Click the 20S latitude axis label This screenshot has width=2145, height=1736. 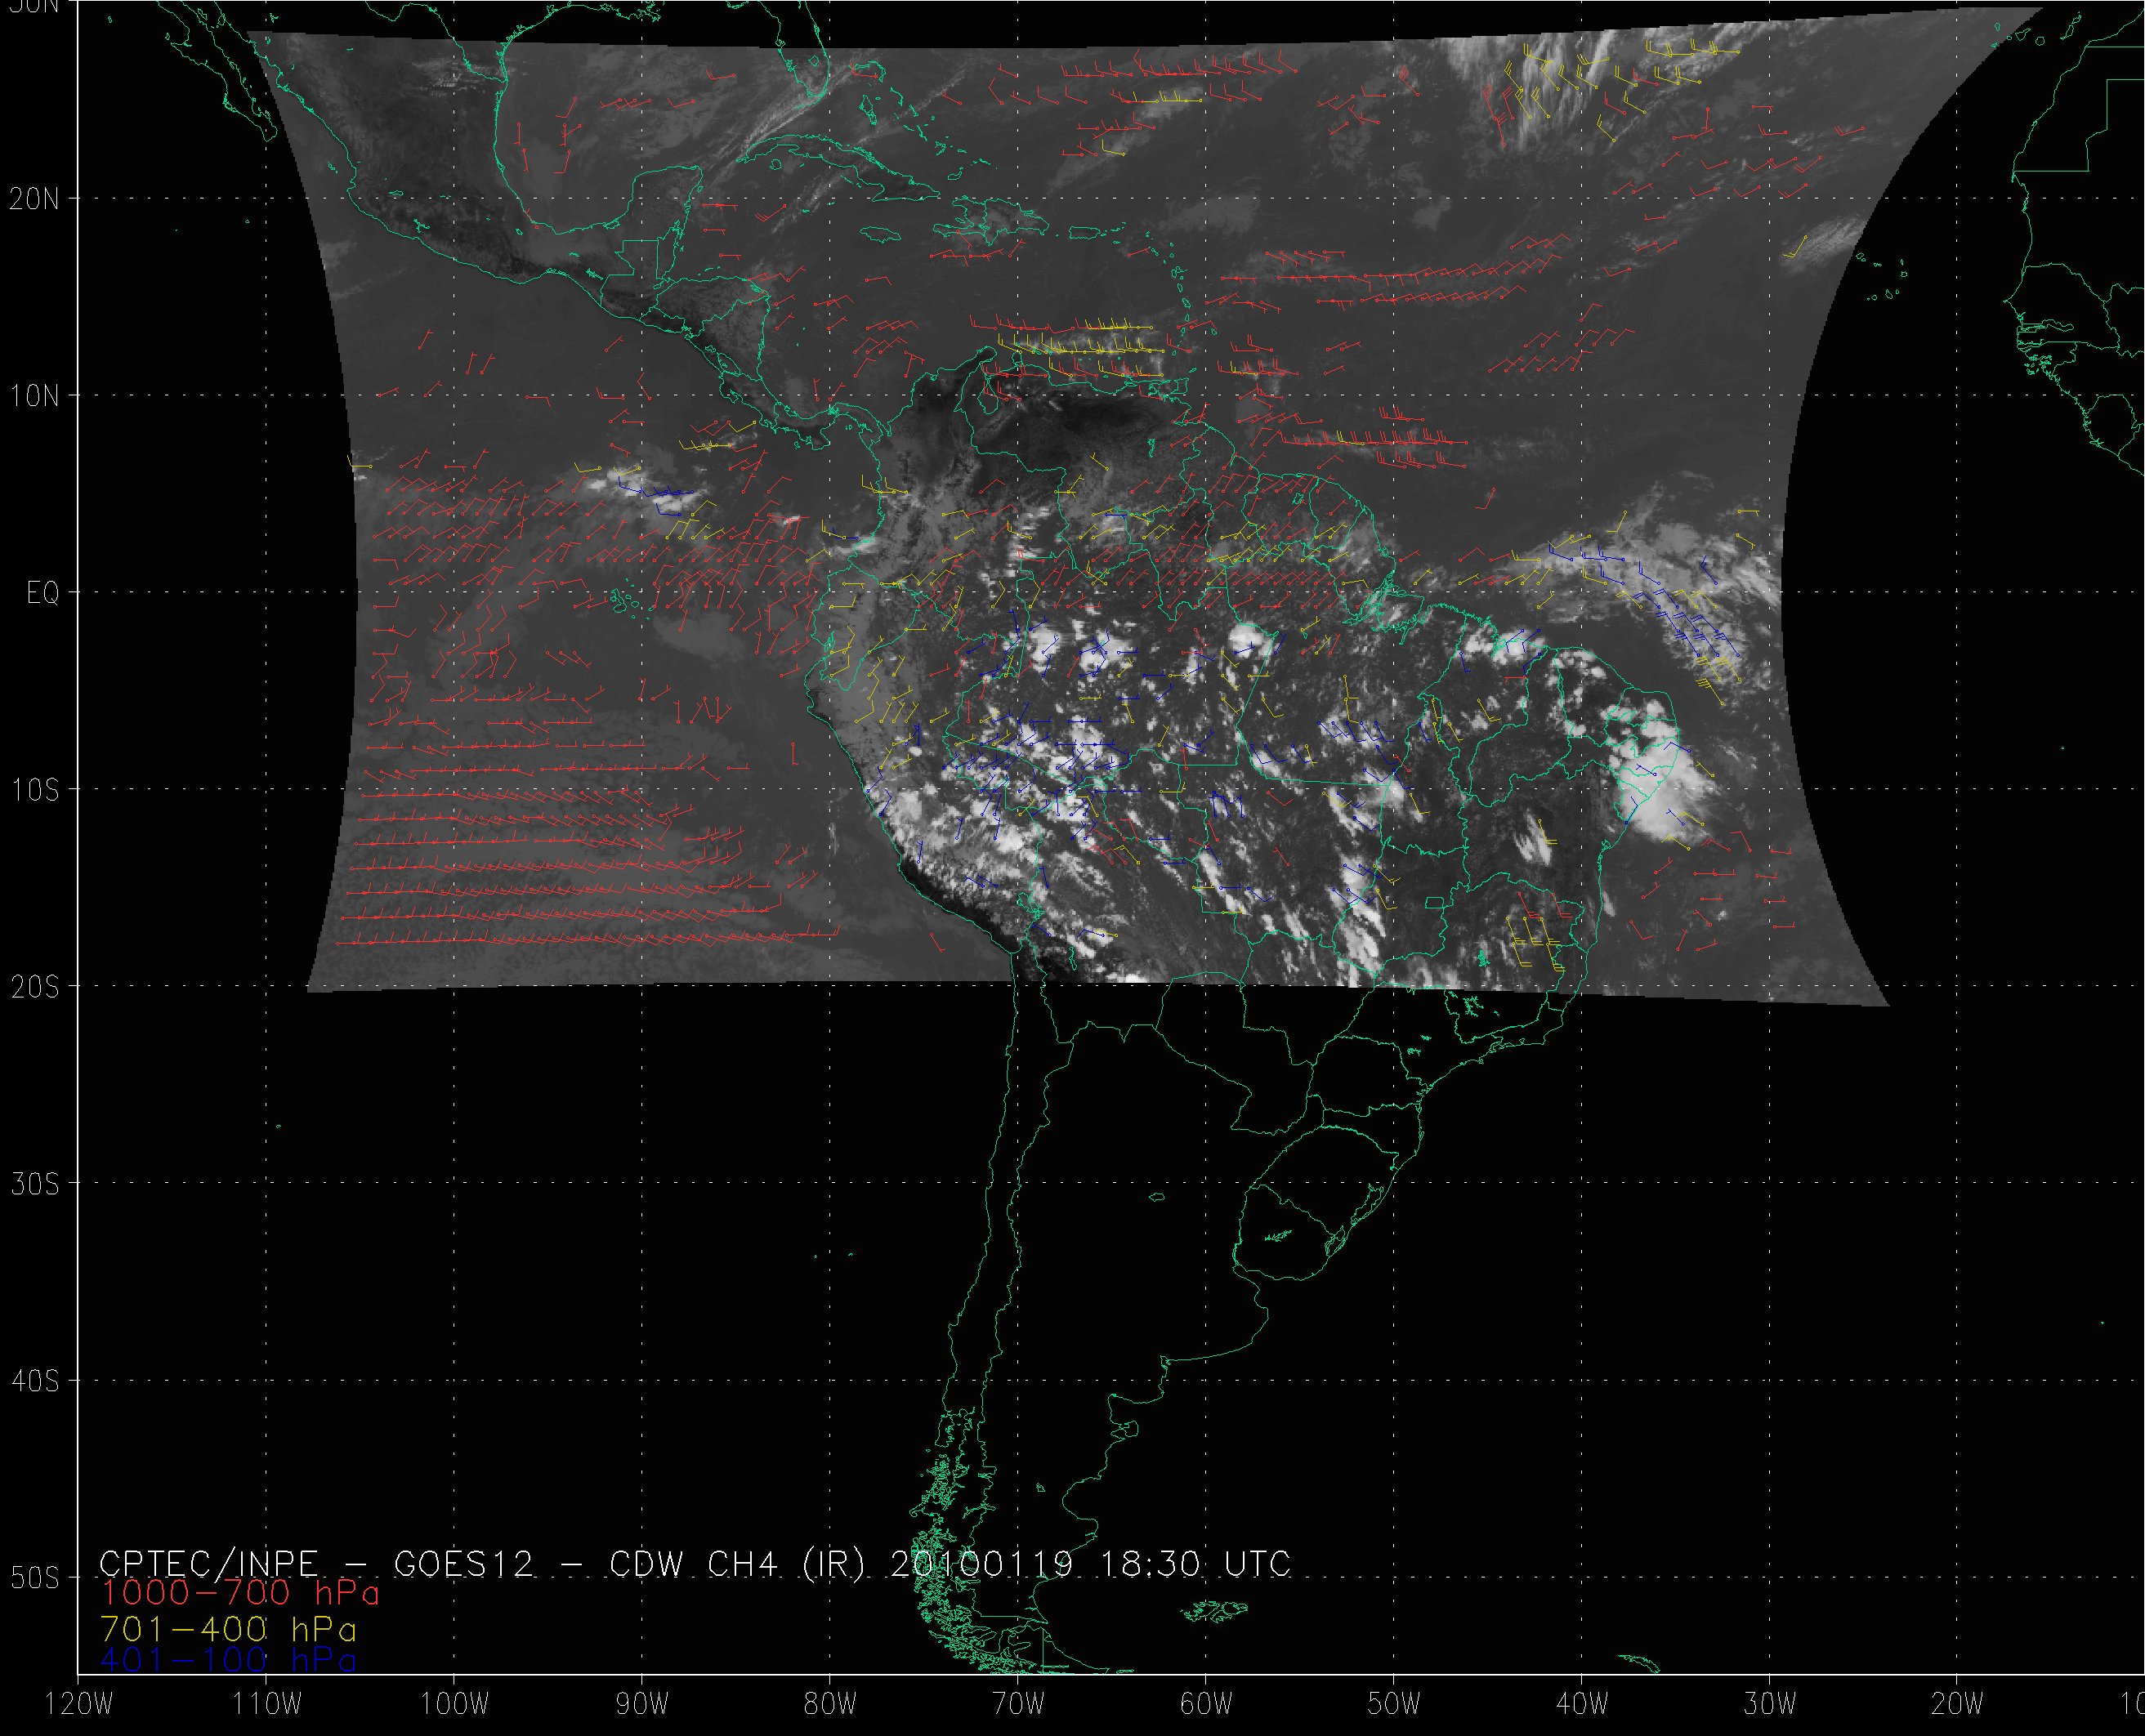35,988
